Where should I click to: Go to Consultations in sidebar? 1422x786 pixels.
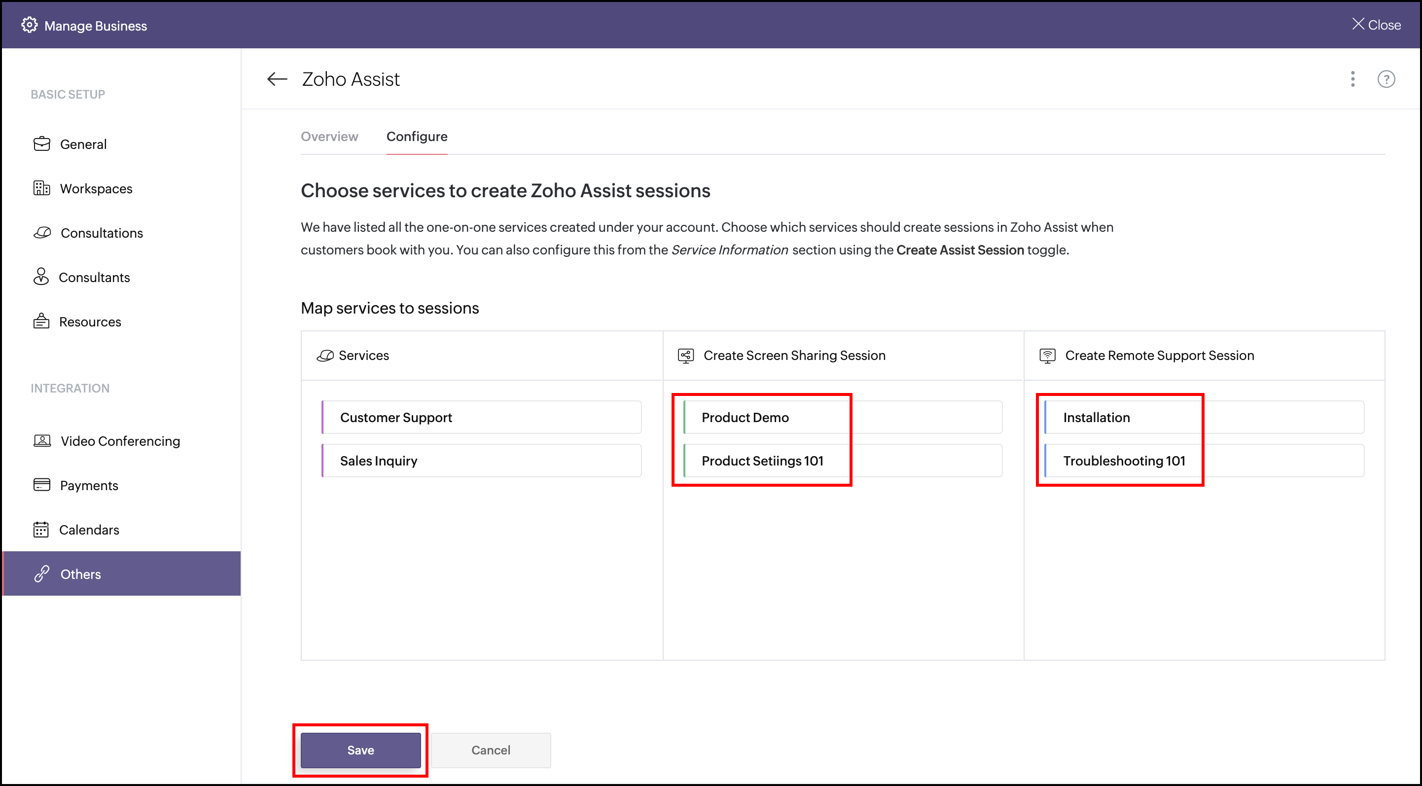[x=102, y=233]
